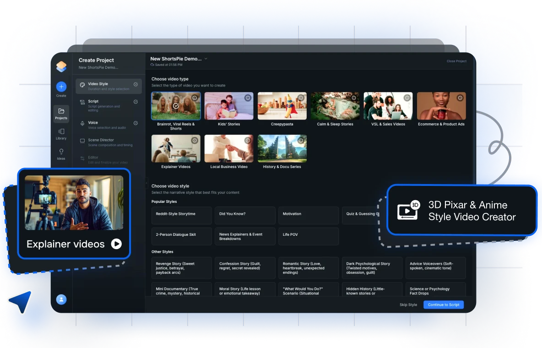Click the info icon on the Creepypasta card
The height and width of the screenshot is (348, 542).
(301, 98)
